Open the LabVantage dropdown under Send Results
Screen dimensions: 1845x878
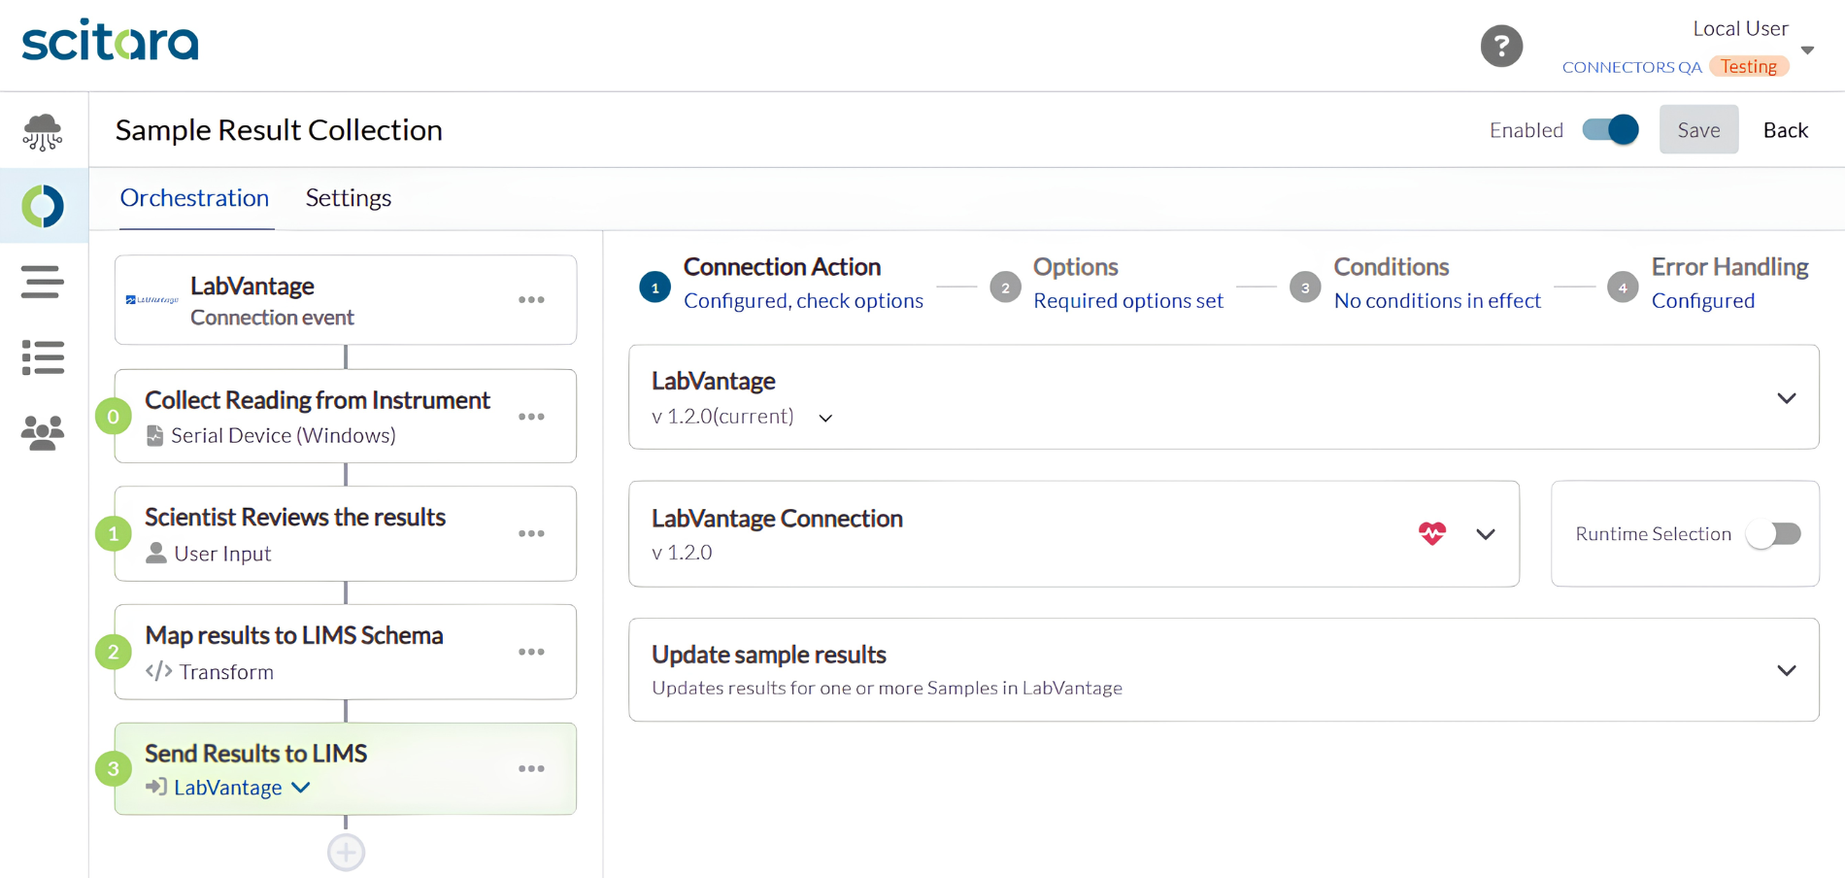(301, 788)
